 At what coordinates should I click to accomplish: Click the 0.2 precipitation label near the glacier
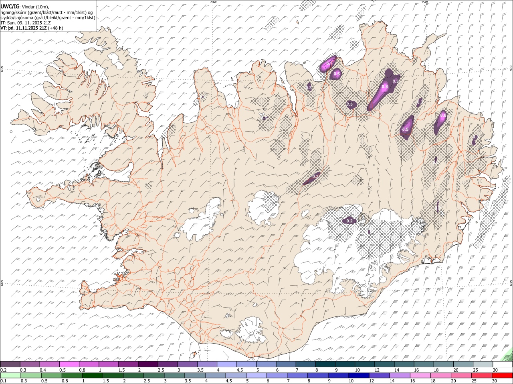point(349,221)
